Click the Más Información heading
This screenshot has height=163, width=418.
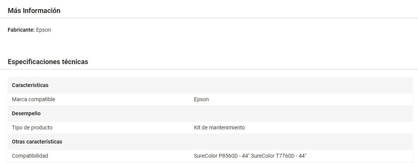tap(34, 11)
